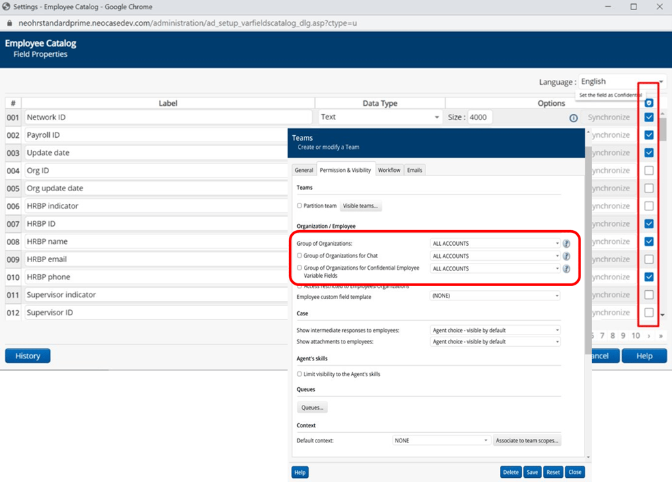Screen dimensions: 672x482
Task: Click the site security lock in the address bar
Action: (8, 23)
